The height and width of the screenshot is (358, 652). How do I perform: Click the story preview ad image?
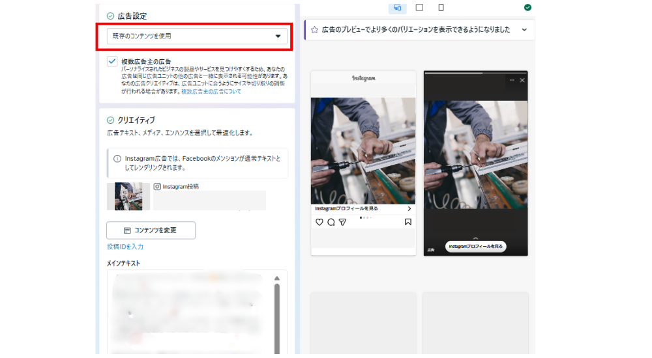(x=476, y=154)
